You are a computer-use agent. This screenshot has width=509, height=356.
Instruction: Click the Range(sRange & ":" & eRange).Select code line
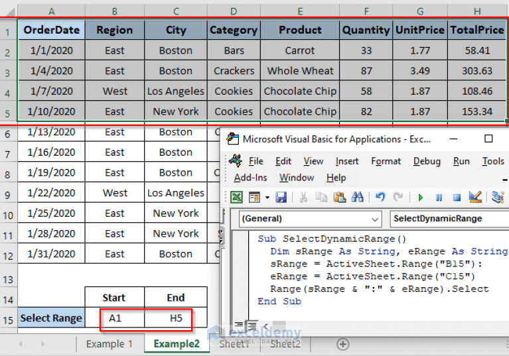click(379, 289)
